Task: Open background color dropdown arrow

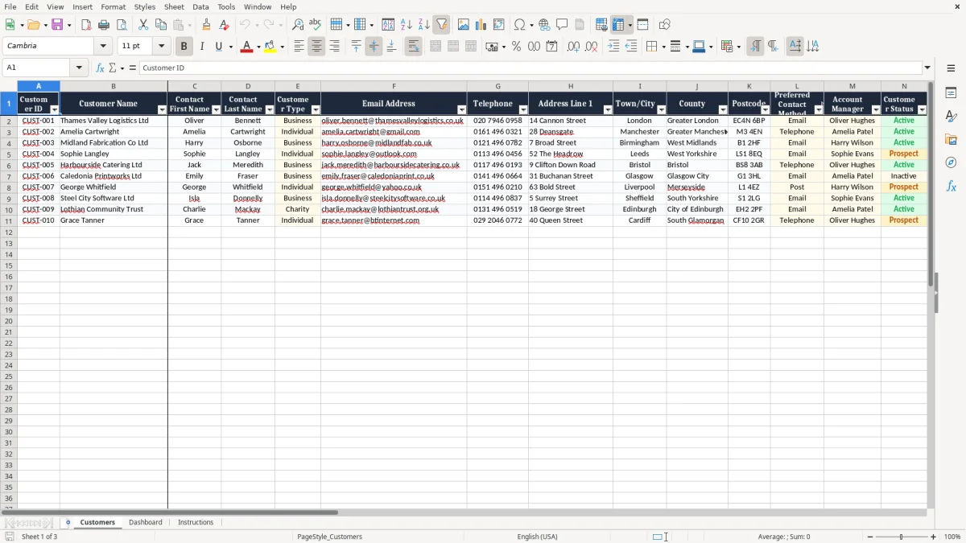Action: pyautogui.click(x=283, y=47)
